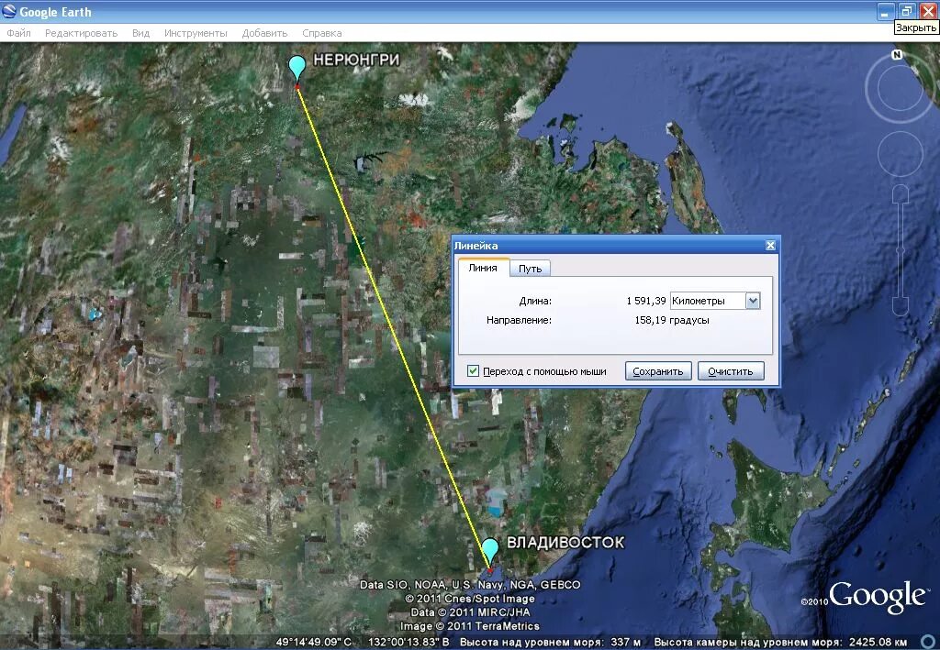Viewport: 940px width, 650px height.
Task: Open the Редактировать menu
Action: tap(81, 33)
